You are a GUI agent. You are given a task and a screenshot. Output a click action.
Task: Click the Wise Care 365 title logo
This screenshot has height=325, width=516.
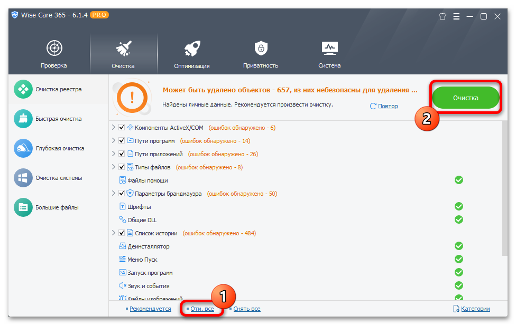(15, 15)
